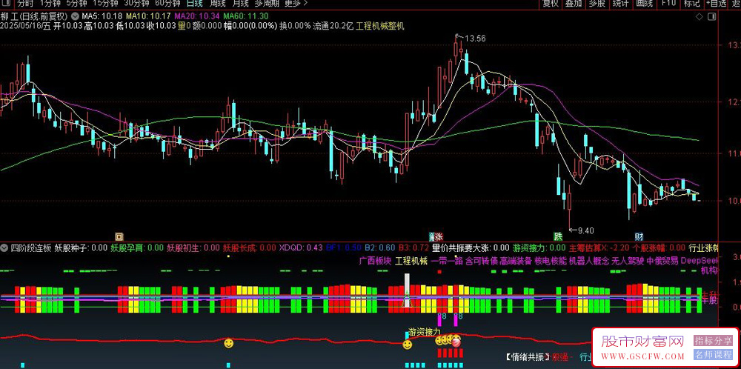This screenshot has height=369, width=741.
Task: Open F10 company information
Action: tap(668, 3)
